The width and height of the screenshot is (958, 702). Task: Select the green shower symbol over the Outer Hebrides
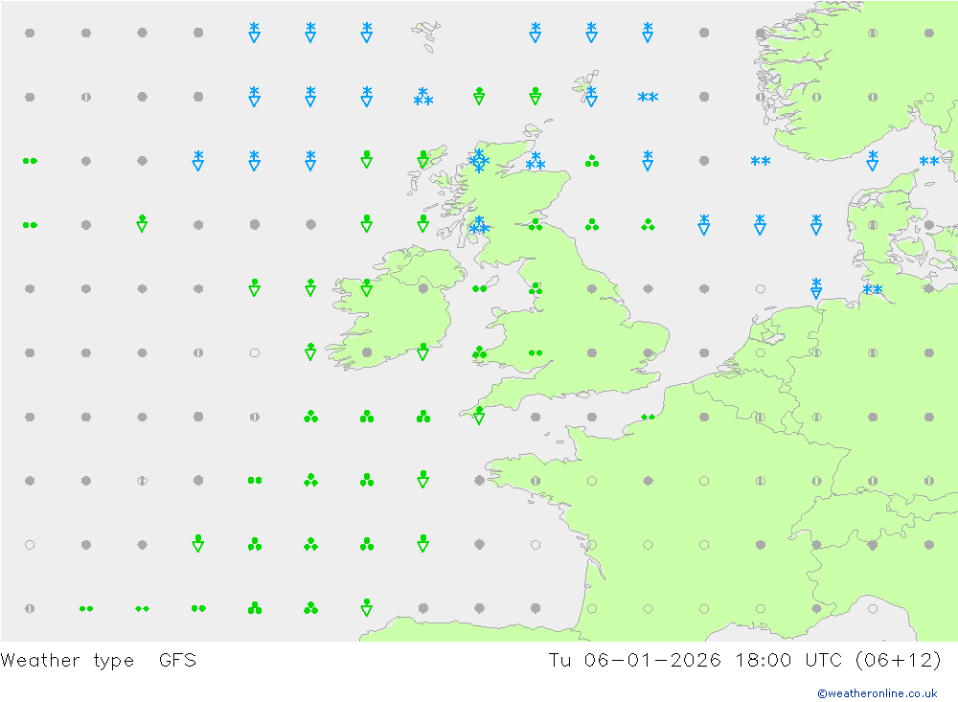click(422, 160)
